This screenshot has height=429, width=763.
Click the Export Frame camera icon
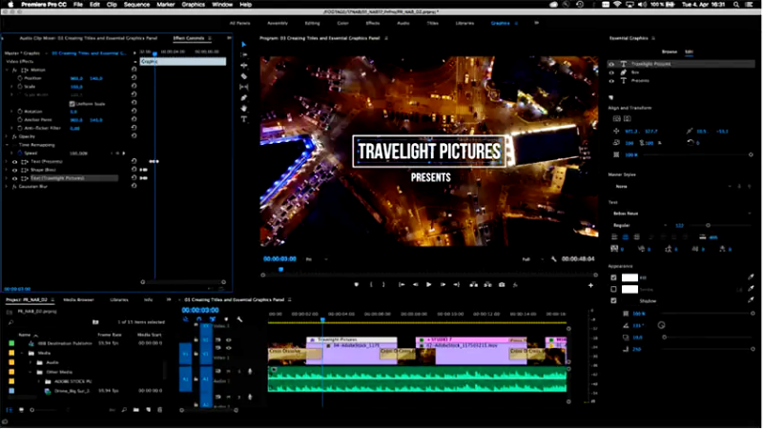coord(502,284)
